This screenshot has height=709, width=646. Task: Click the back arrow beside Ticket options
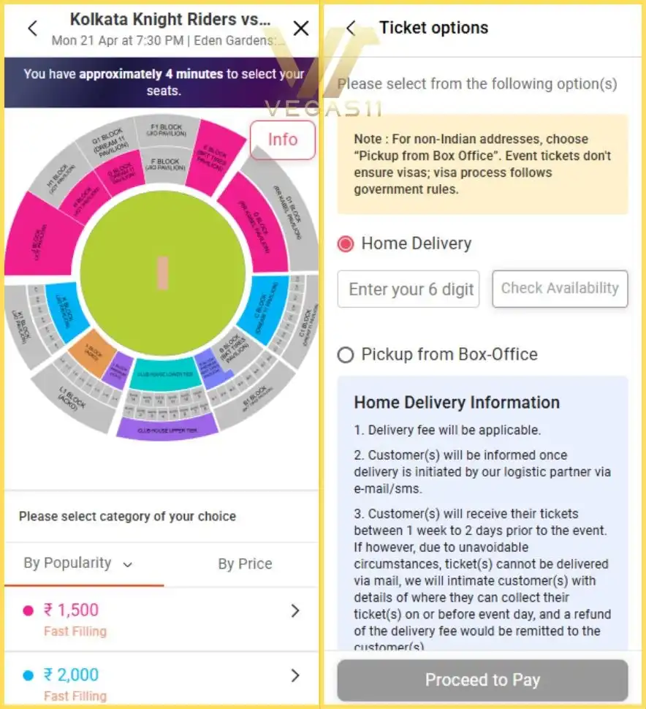351,29
